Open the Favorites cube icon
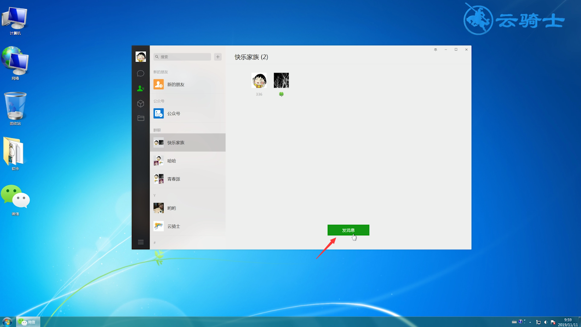581x327 pixels. coord(141,103)
